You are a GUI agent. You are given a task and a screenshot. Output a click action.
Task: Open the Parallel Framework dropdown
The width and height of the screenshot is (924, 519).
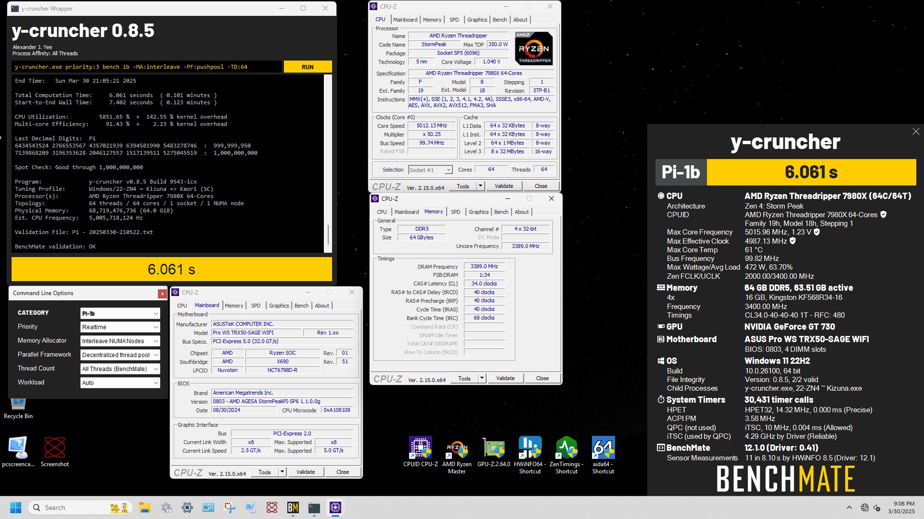click(120, 355)
